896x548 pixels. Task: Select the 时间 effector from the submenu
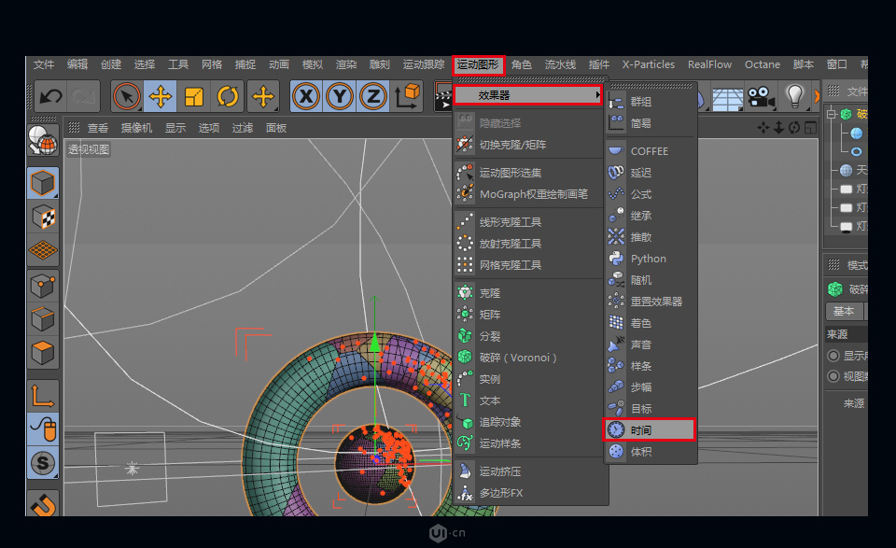point(650,429)
